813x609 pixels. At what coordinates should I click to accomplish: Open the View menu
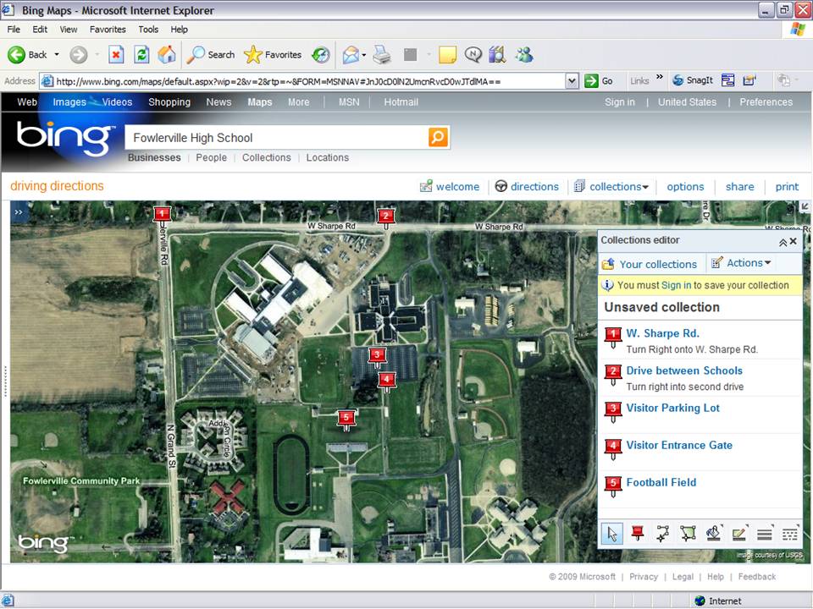(x=69, y=30)
